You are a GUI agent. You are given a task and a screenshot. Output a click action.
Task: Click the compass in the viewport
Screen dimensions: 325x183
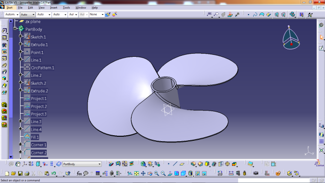tap(291, 38)
